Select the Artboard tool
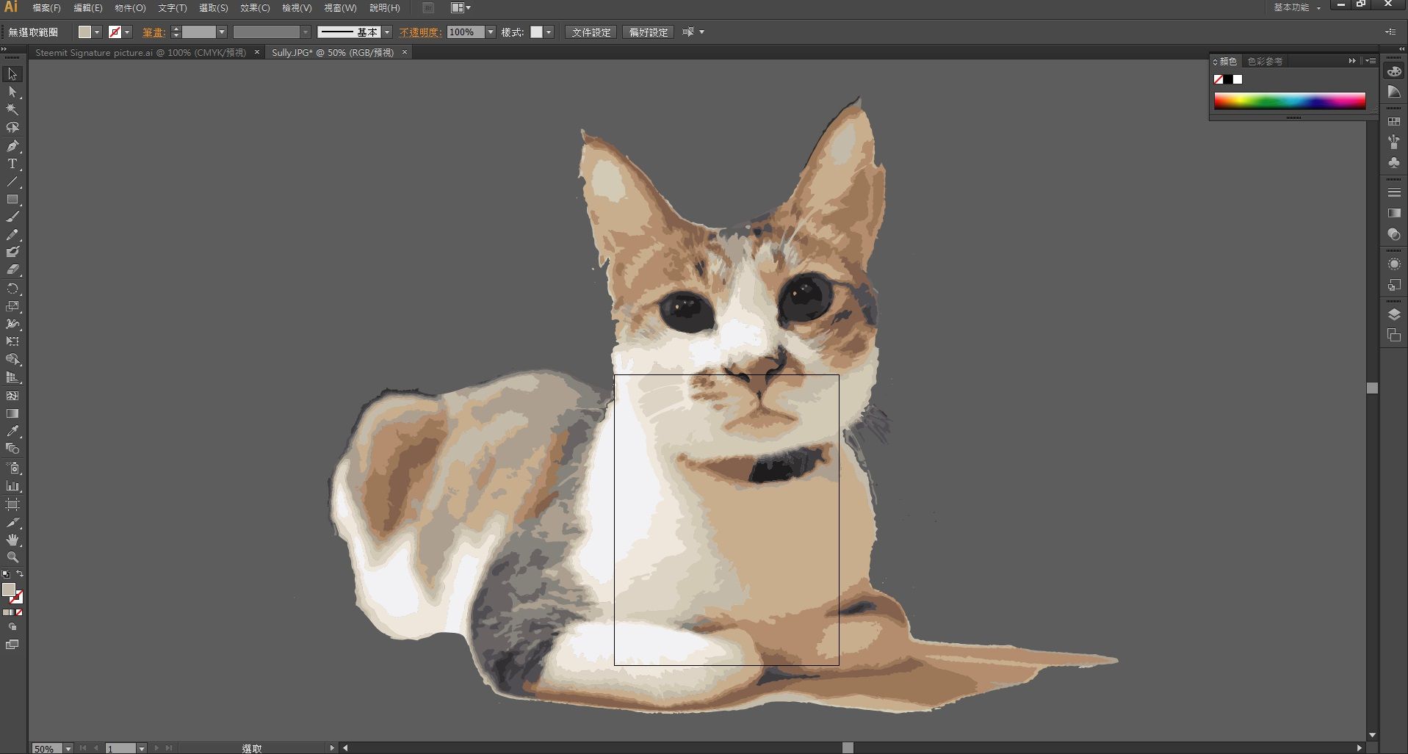 12,504
